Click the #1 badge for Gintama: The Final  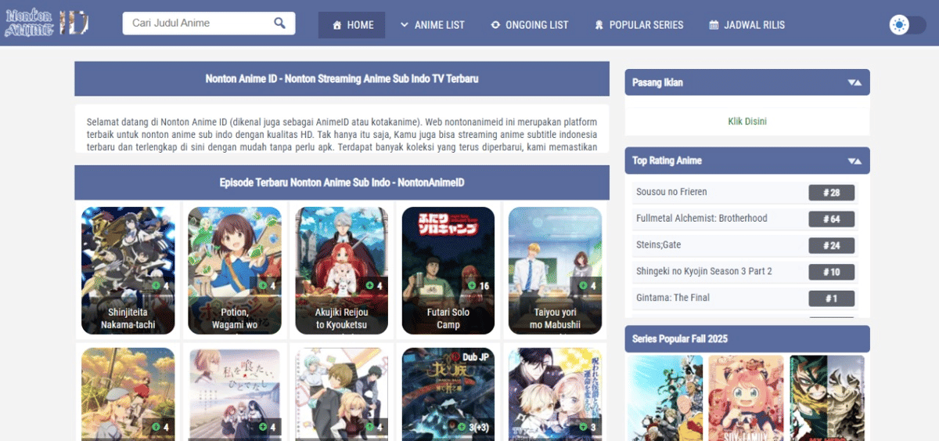click(x=831, y=298)
